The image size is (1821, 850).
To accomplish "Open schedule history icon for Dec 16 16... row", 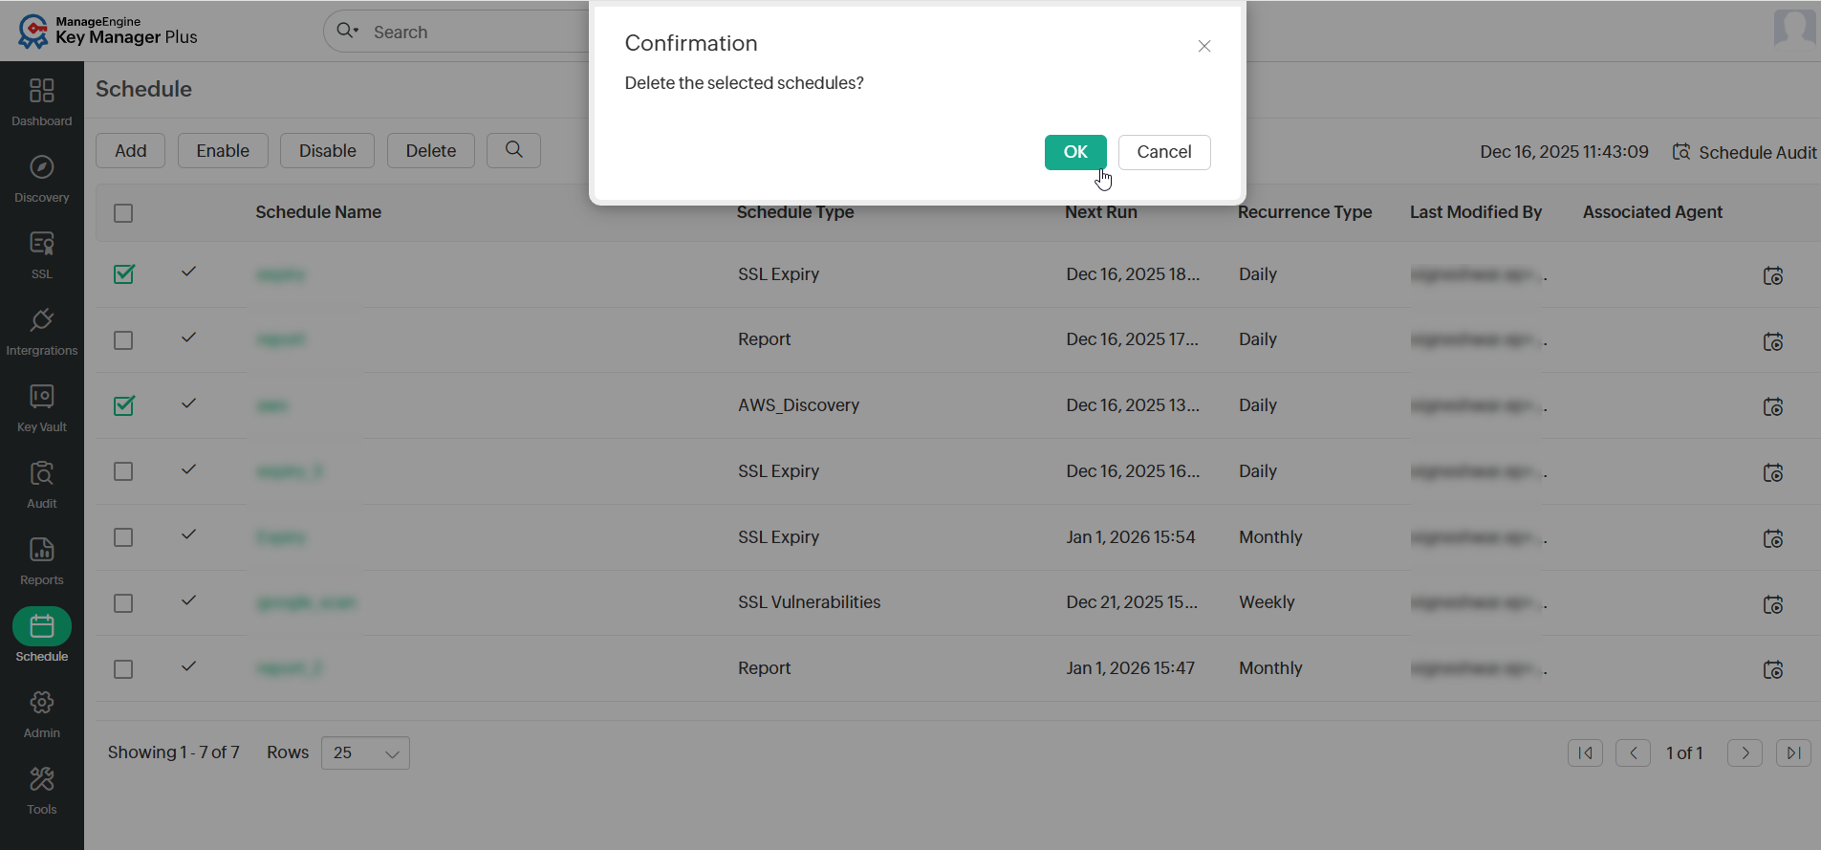I will tap(1773, 472).
